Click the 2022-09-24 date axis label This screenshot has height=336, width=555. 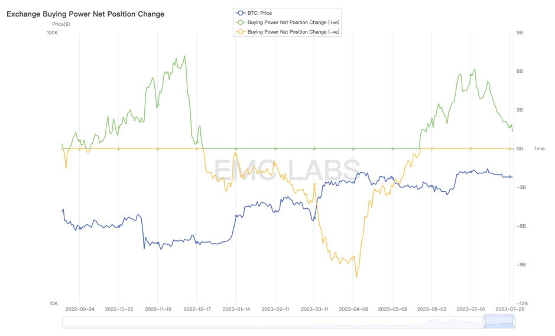tap(80, 309)
